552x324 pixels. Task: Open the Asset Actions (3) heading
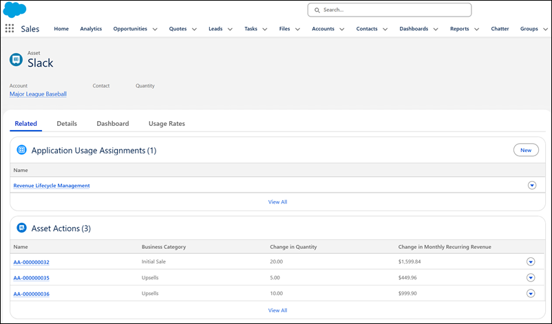click(x=61, y=228)
